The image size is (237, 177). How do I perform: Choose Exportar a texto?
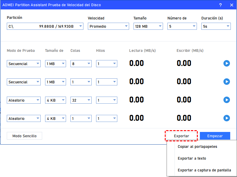click(x=192, y=158)
